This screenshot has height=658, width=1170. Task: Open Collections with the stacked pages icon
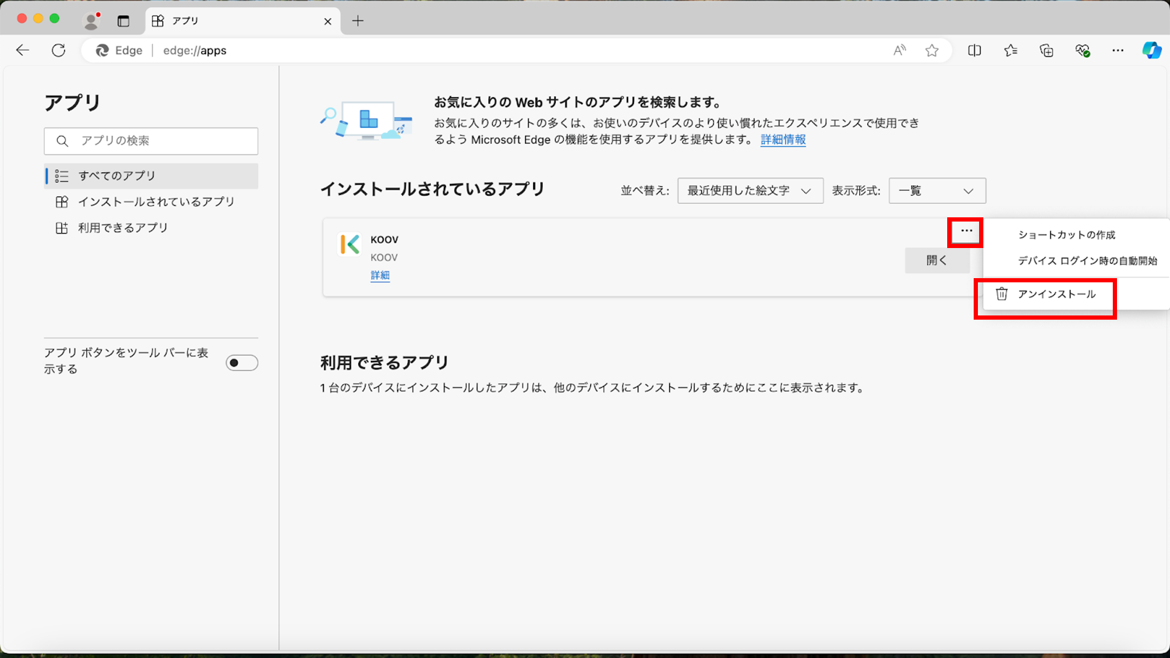(1047, 51)
